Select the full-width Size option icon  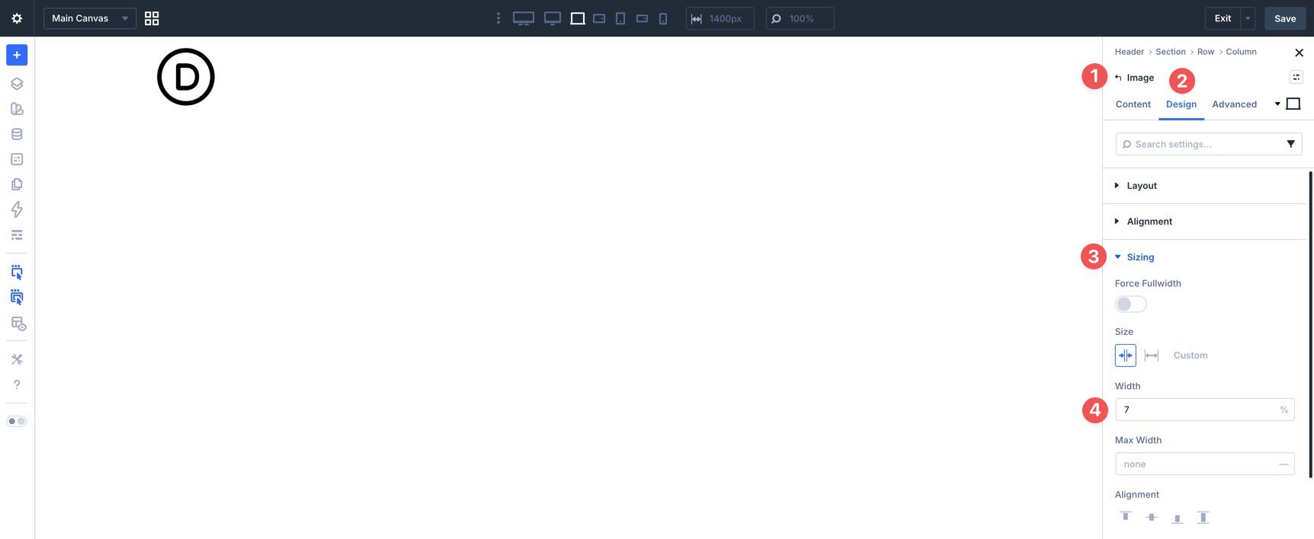tap(1152, 356)
